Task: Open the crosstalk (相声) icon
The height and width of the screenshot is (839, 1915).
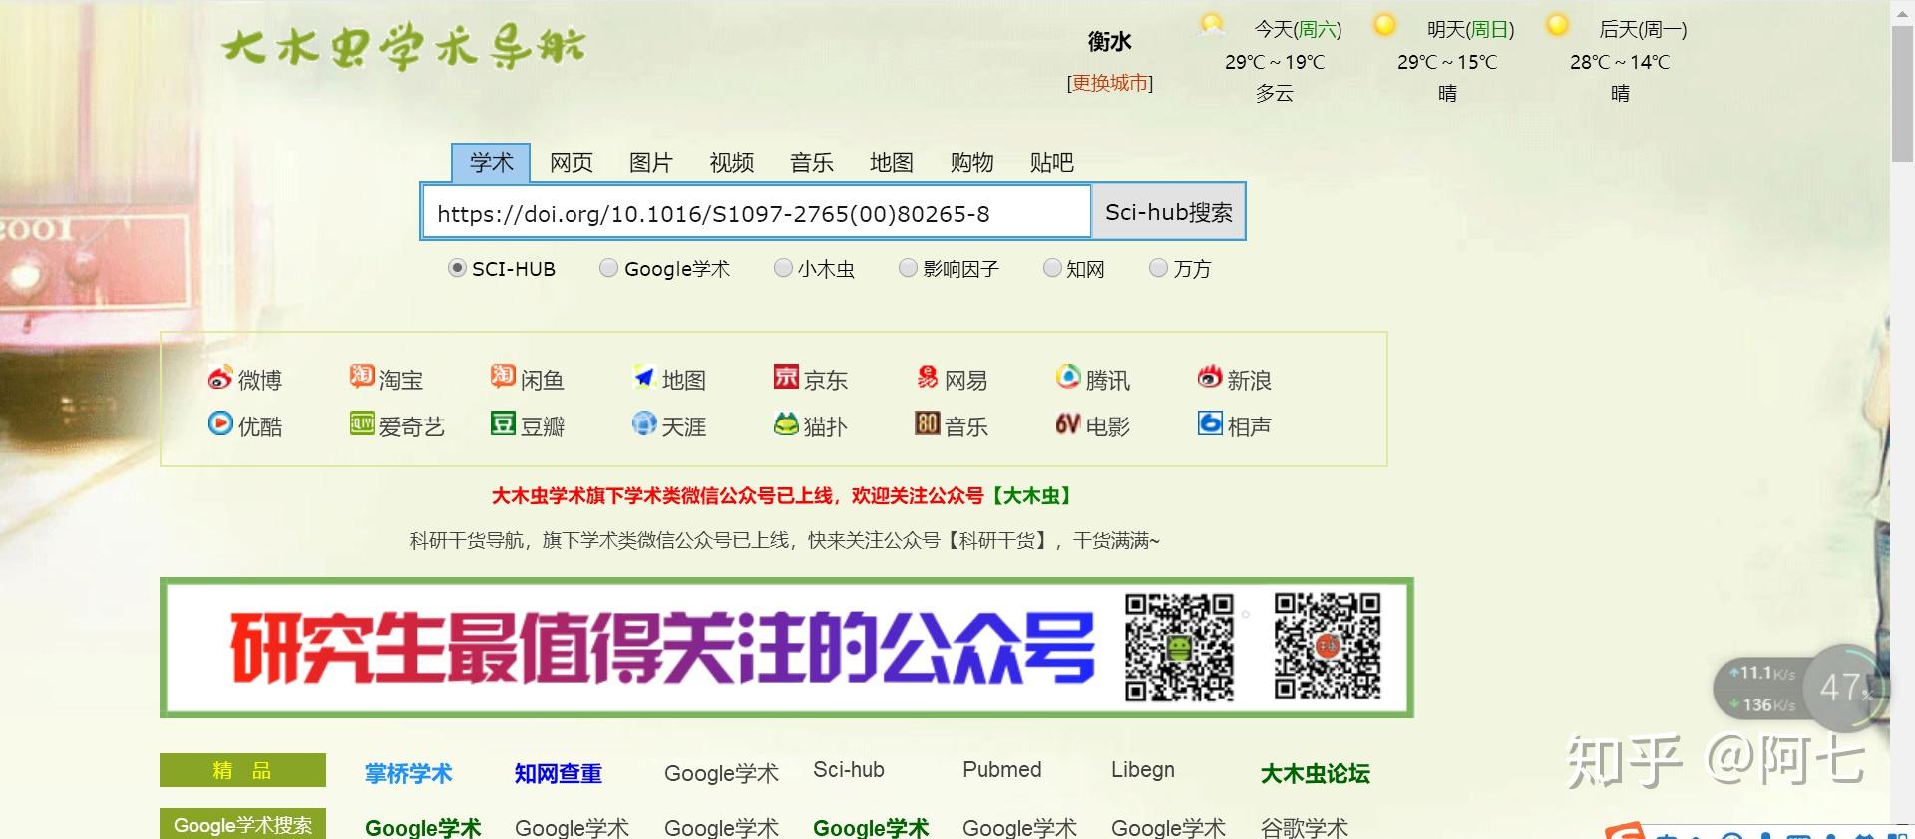Action: point(1210,423)
